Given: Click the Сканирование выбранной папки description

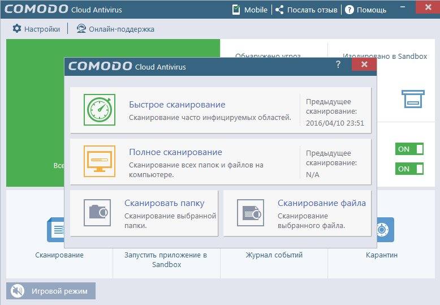Looking at the screenshot, I should point(170,221).
